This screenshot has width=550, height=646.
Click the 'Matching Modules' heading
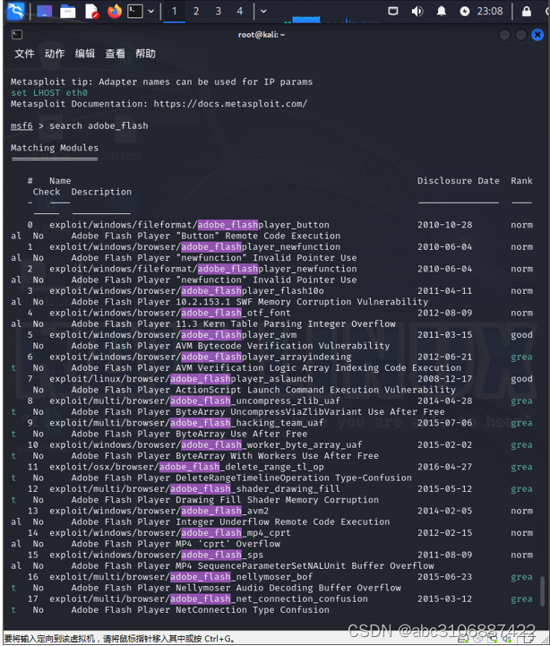[55, 148]
